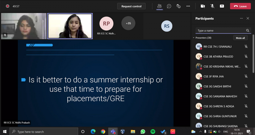Open More actions ellipsis in meeting toolbar

pyautogui.click(x=188, y=6)
